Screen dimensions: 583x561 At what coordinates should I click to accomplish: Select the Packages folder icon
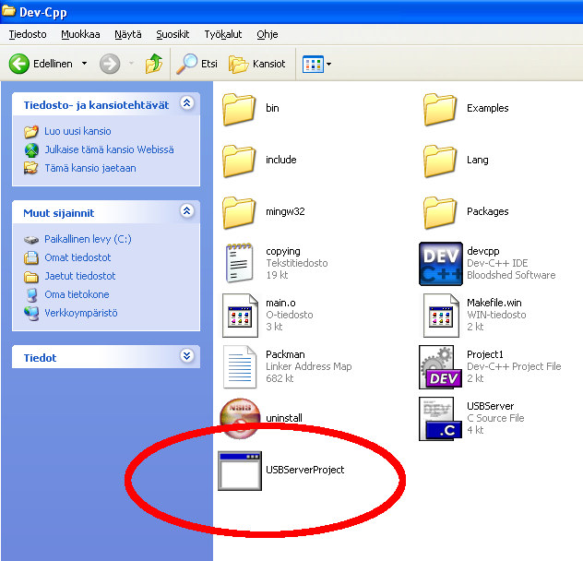pos(440,212)
